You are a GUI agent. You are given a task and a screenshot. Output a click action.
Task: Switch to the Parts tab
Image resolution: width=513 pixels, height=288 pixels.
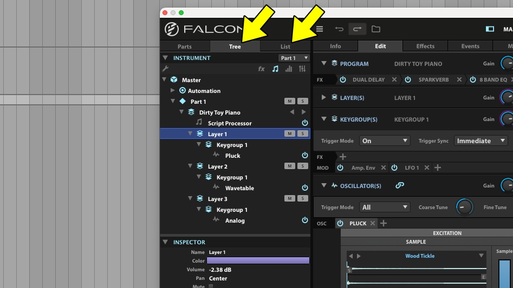pyautogui.click(x=185, y=46)
